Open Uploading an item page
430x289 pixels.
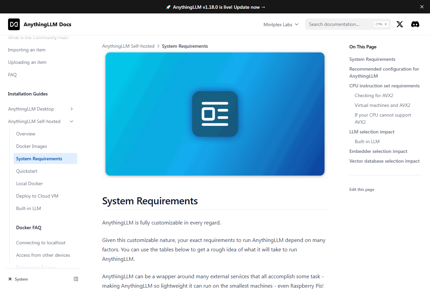click(27, 62)
